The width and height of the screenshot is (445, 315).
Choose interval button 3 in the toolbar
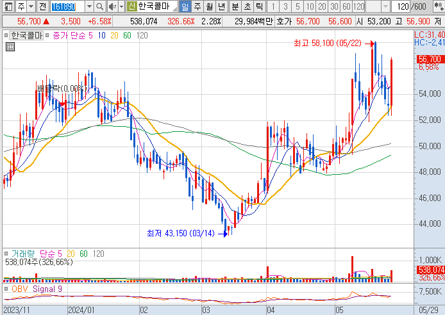click(x=285, y=6)
